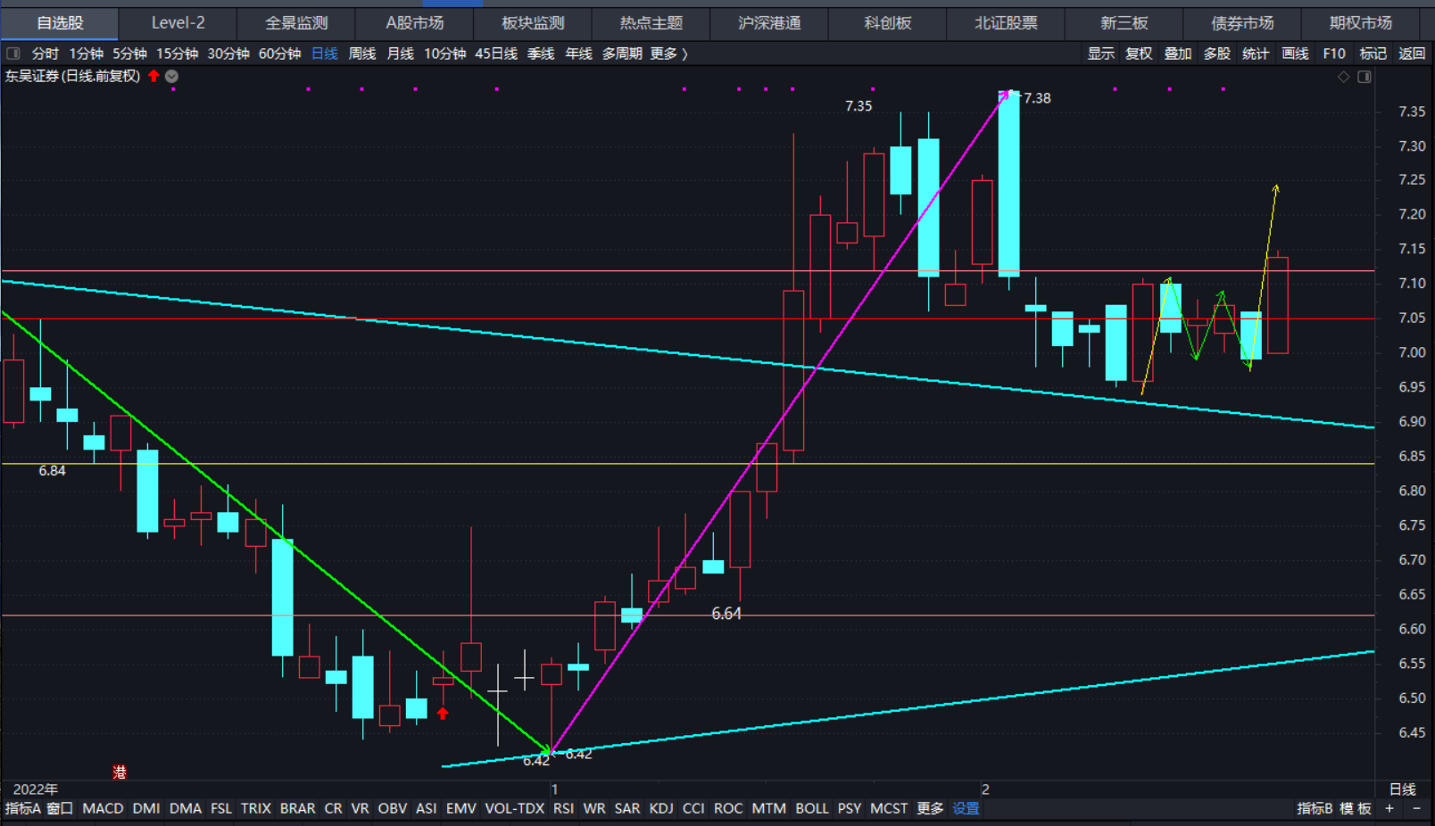Toggle the right sidebar panel icon
The height and width of the screenshot is (826, 1435).
(1364, 77)
